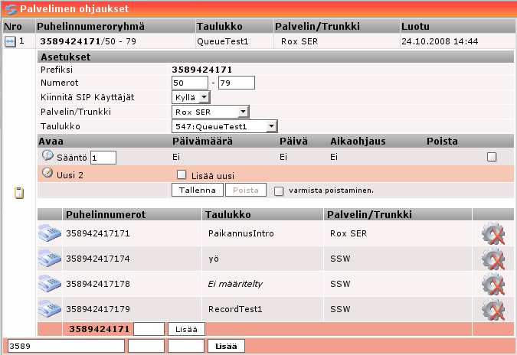Select the 3589424171/50 - 79 group entry
The image size is (517, 355).
click(88, 41)
